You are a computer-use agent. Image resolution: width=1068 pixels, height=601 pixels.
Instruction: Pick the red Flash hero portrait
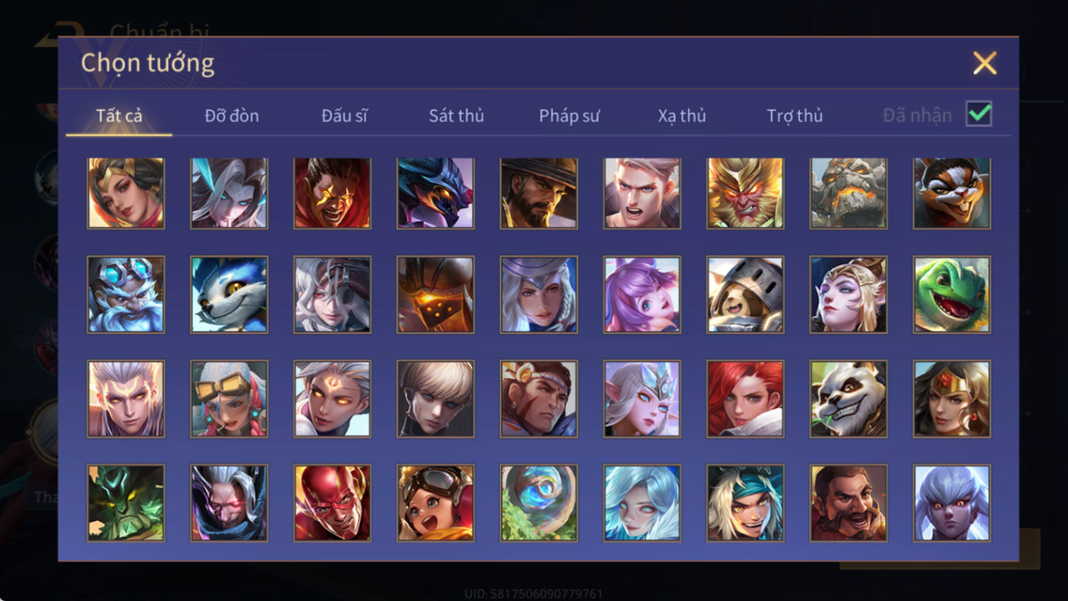click(x=333, y=503)
